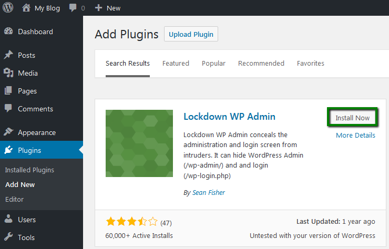
Task: Switch to the Popular tab
Action: tap(213, 63)
